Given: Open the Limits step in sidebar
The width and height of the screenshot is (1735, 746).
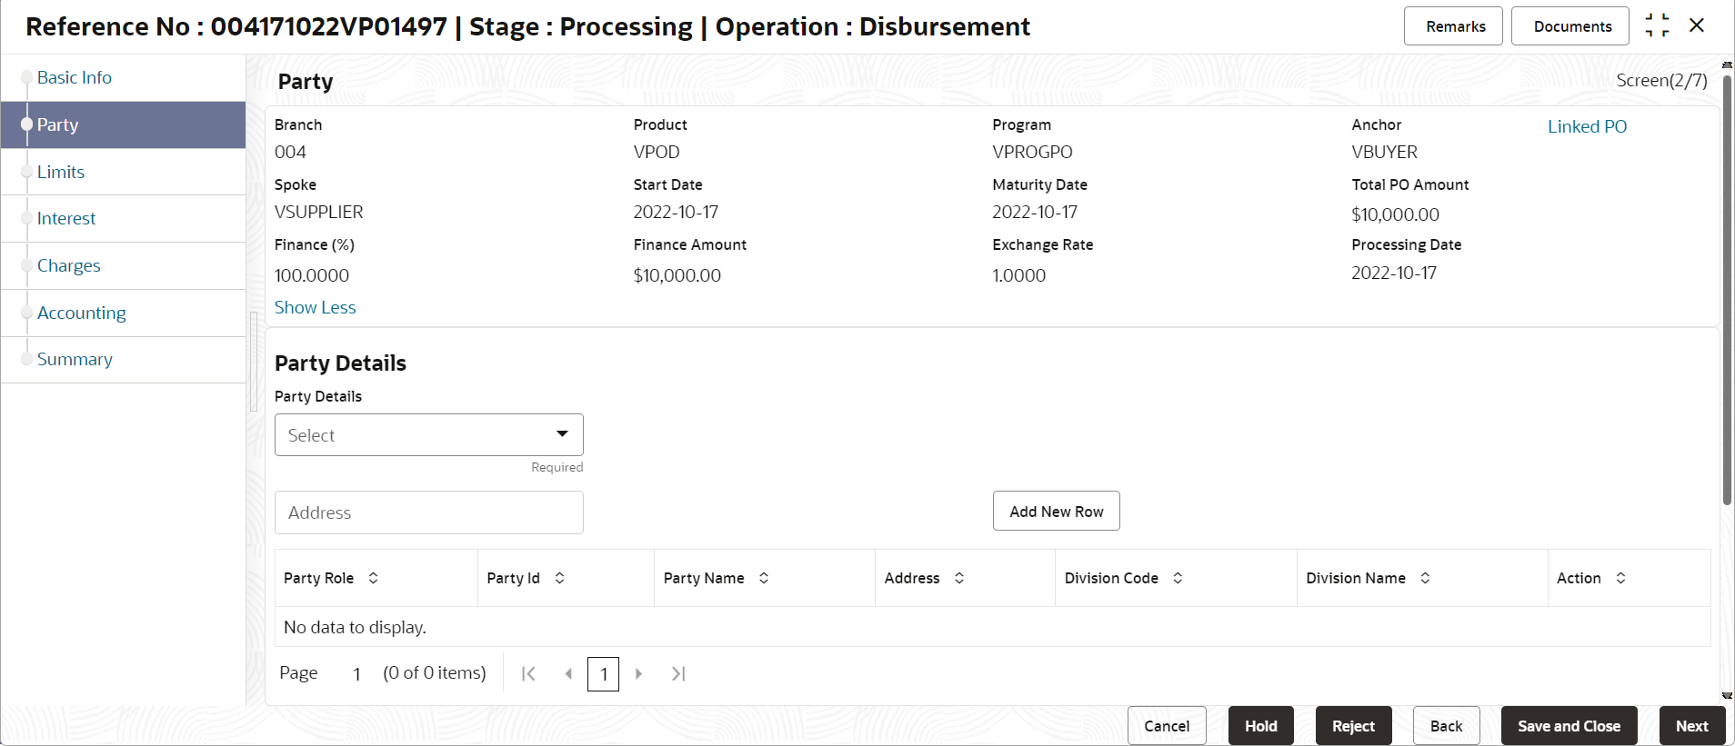Looking at the screenshot, I should pyautogui.click(x=61, y=172).
